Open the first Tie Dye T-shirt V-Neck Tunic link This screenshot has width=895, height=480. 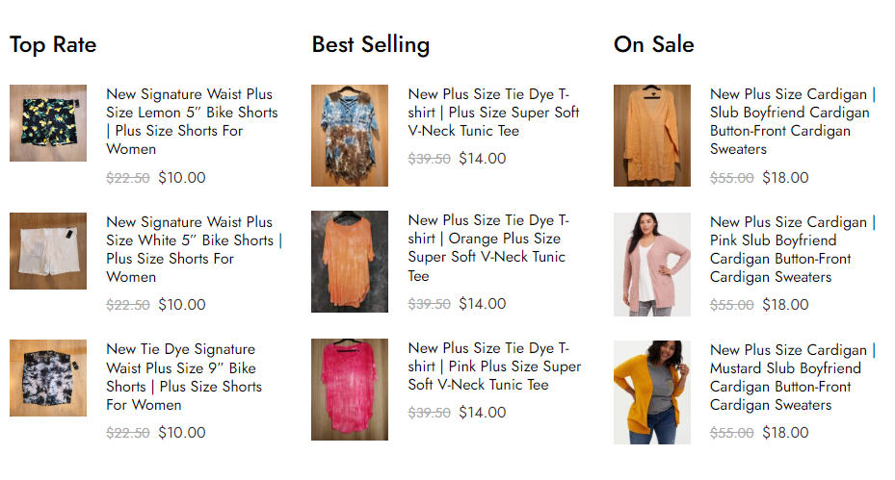tap(493, 113)
